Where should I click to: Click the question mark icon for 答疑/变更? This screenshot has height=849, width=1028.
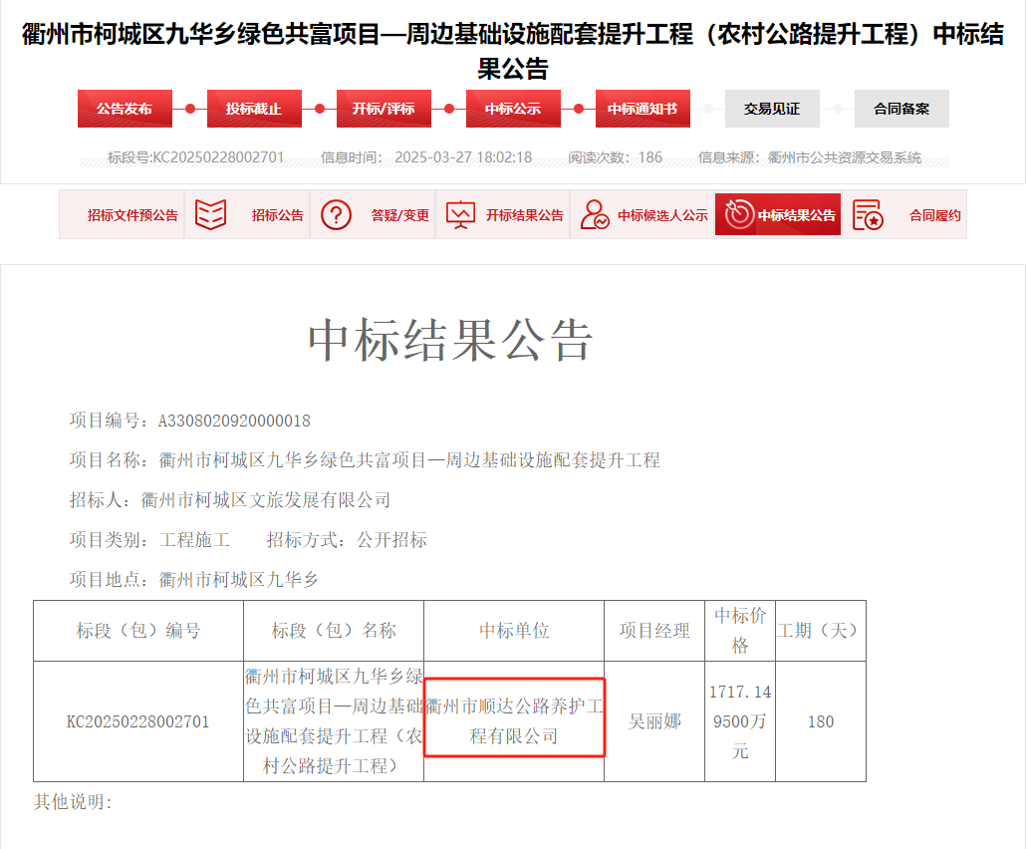click(337, 215)
